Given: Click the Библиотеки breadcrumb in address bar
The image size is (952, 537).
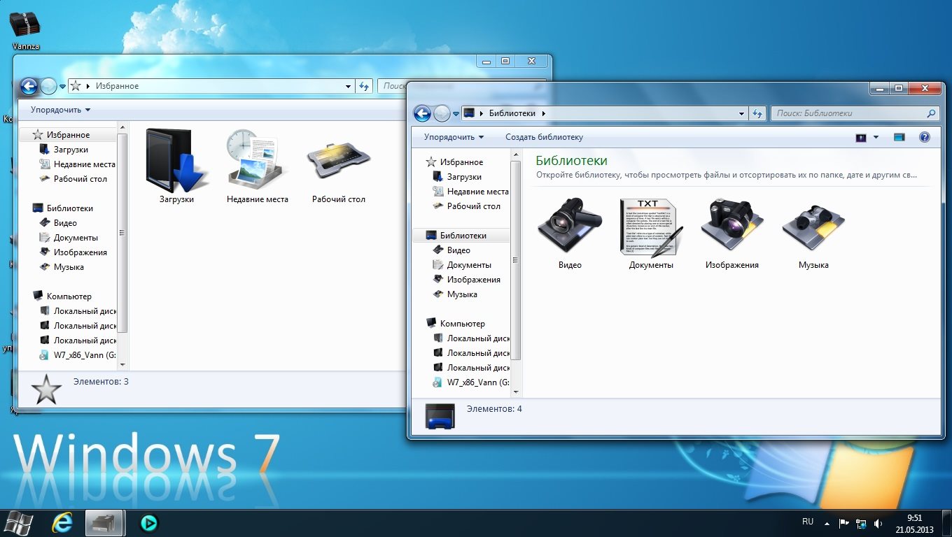Looking at the screenshot, I should click(512, 113).
